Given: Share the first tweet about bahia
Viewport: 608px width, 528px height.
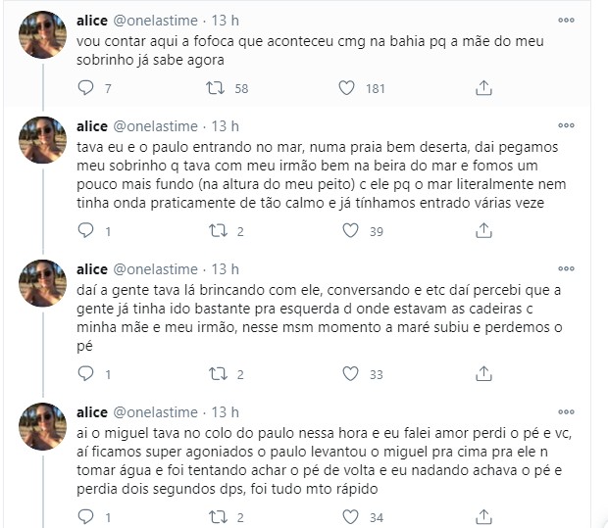Looking at the screenshot, I should (x=482, y=88).
